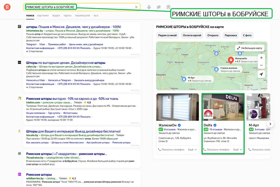Toggle the С фото filter
Image resolution: width=280 pixels, height=187 pixels.
tap(247, 35)
